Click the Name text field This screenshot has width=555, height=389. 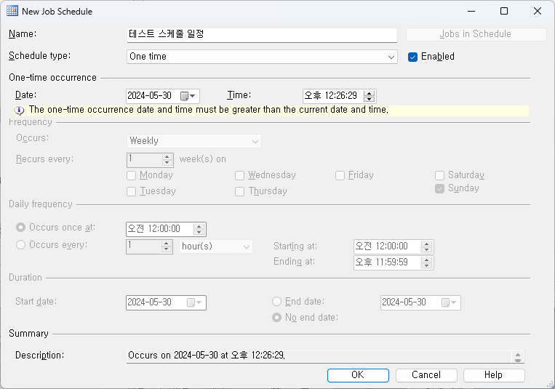point(262,35)
